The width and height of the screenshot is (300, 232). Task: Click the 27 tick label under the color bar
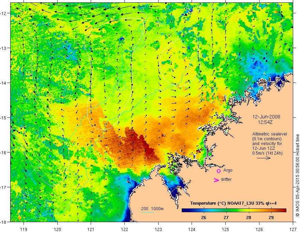(226, 217)
